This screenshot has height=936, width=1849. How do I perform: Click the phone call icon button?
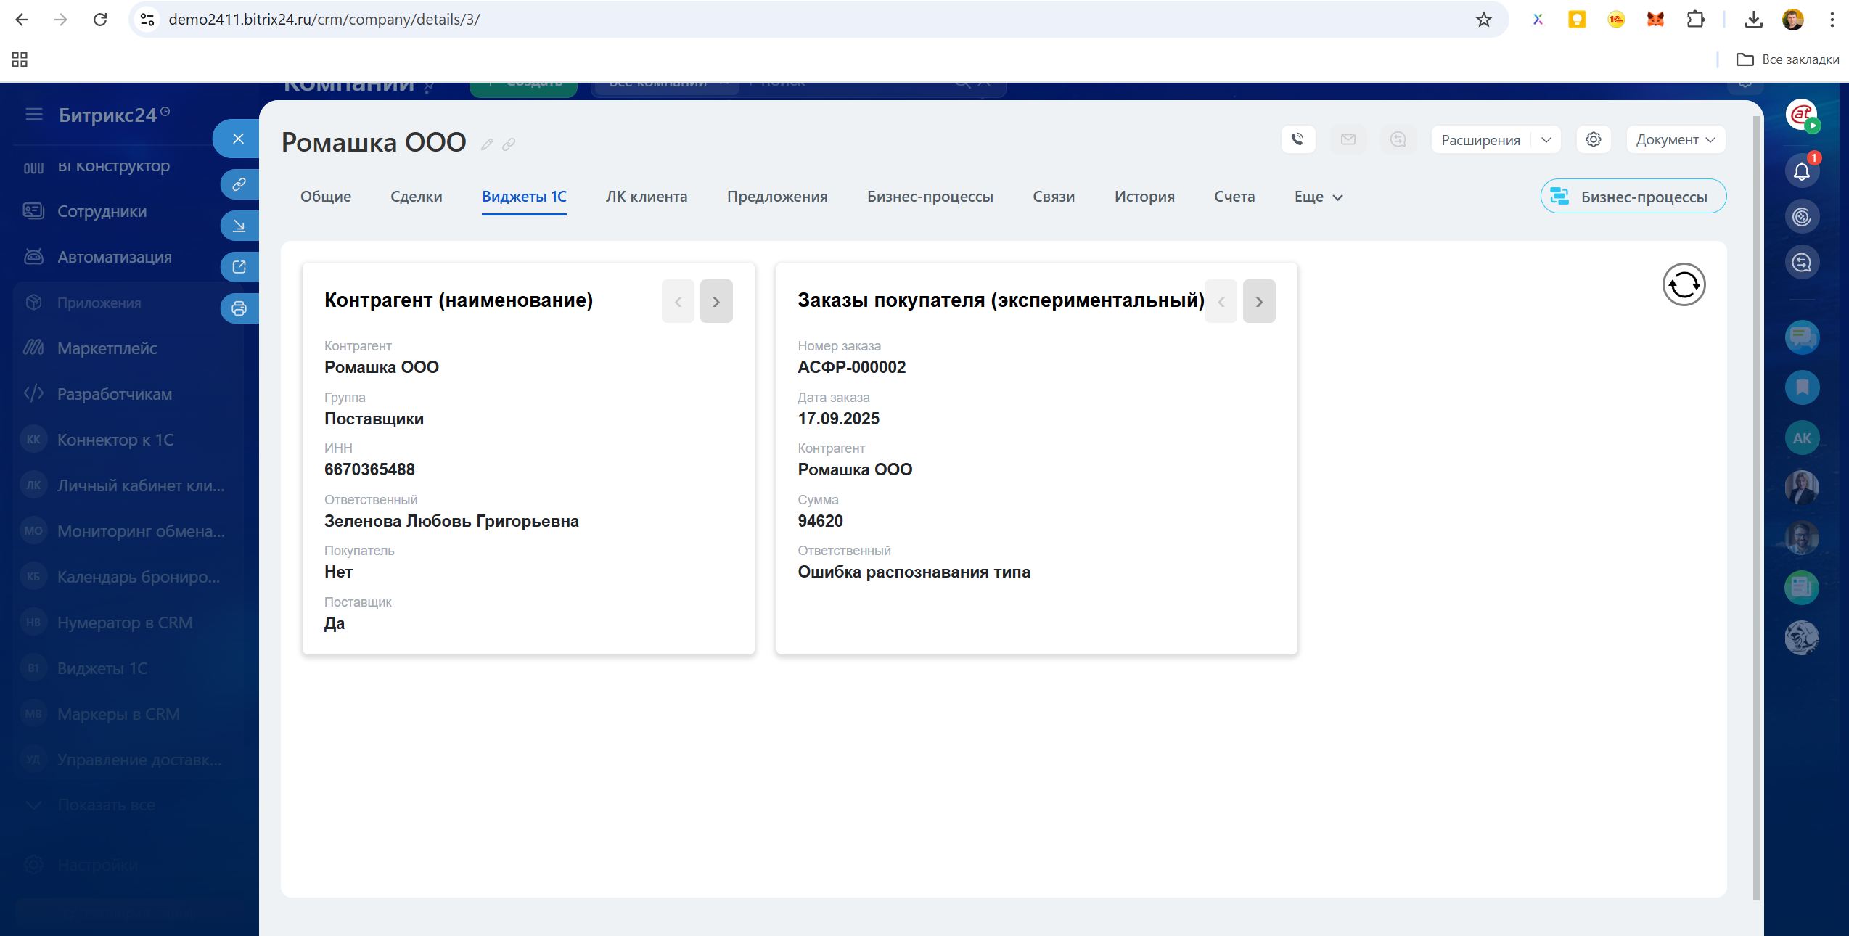tap(1298, 139)
